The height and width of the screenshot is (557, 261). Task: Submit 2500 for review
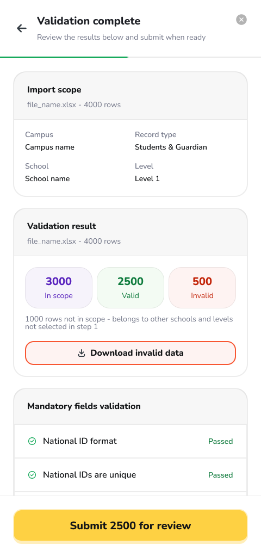point(130,526)
